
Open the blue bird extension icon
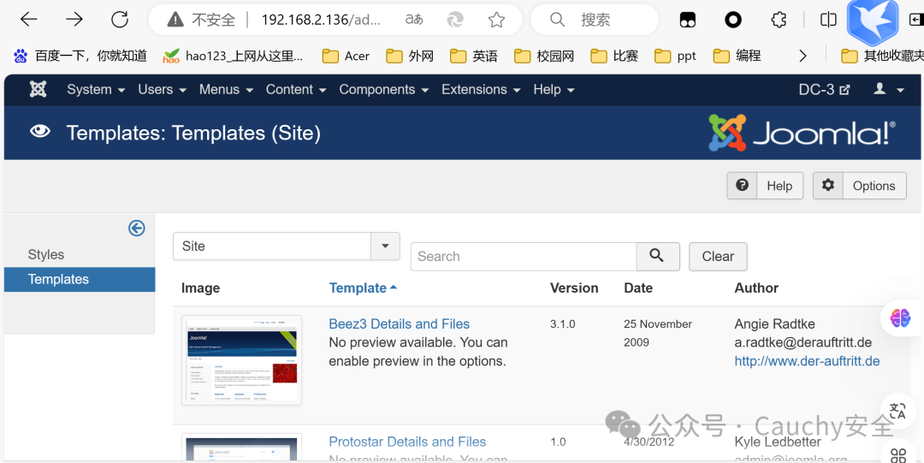tap(872, 20)
